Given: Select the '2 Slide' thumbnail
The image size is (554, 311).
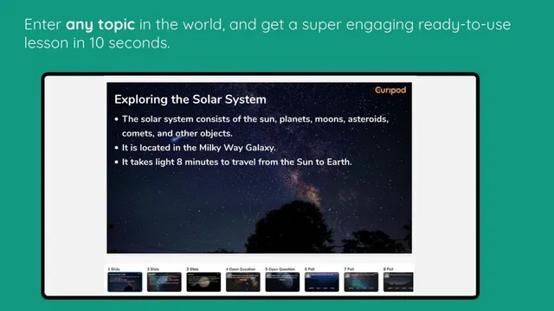Looking at the screenshot, I should (x=164, y=282).
